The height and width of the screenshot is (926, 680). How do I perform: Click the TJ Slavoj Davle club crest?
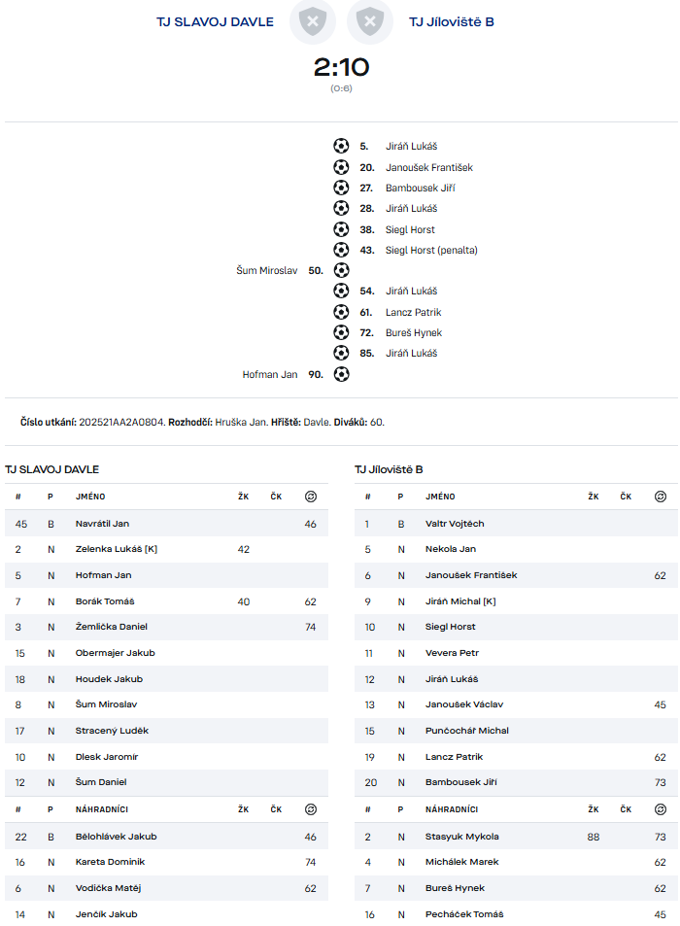313,21
